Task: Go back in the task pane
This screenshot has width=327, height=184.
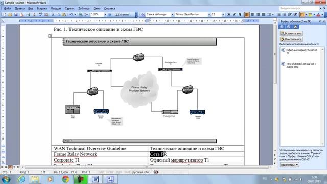Action: pyautogui.click(x=282, y=27)
